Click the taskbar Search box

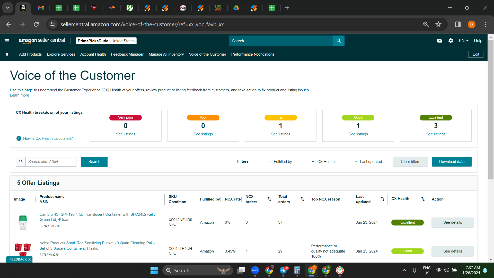click(x=198, y=270)
